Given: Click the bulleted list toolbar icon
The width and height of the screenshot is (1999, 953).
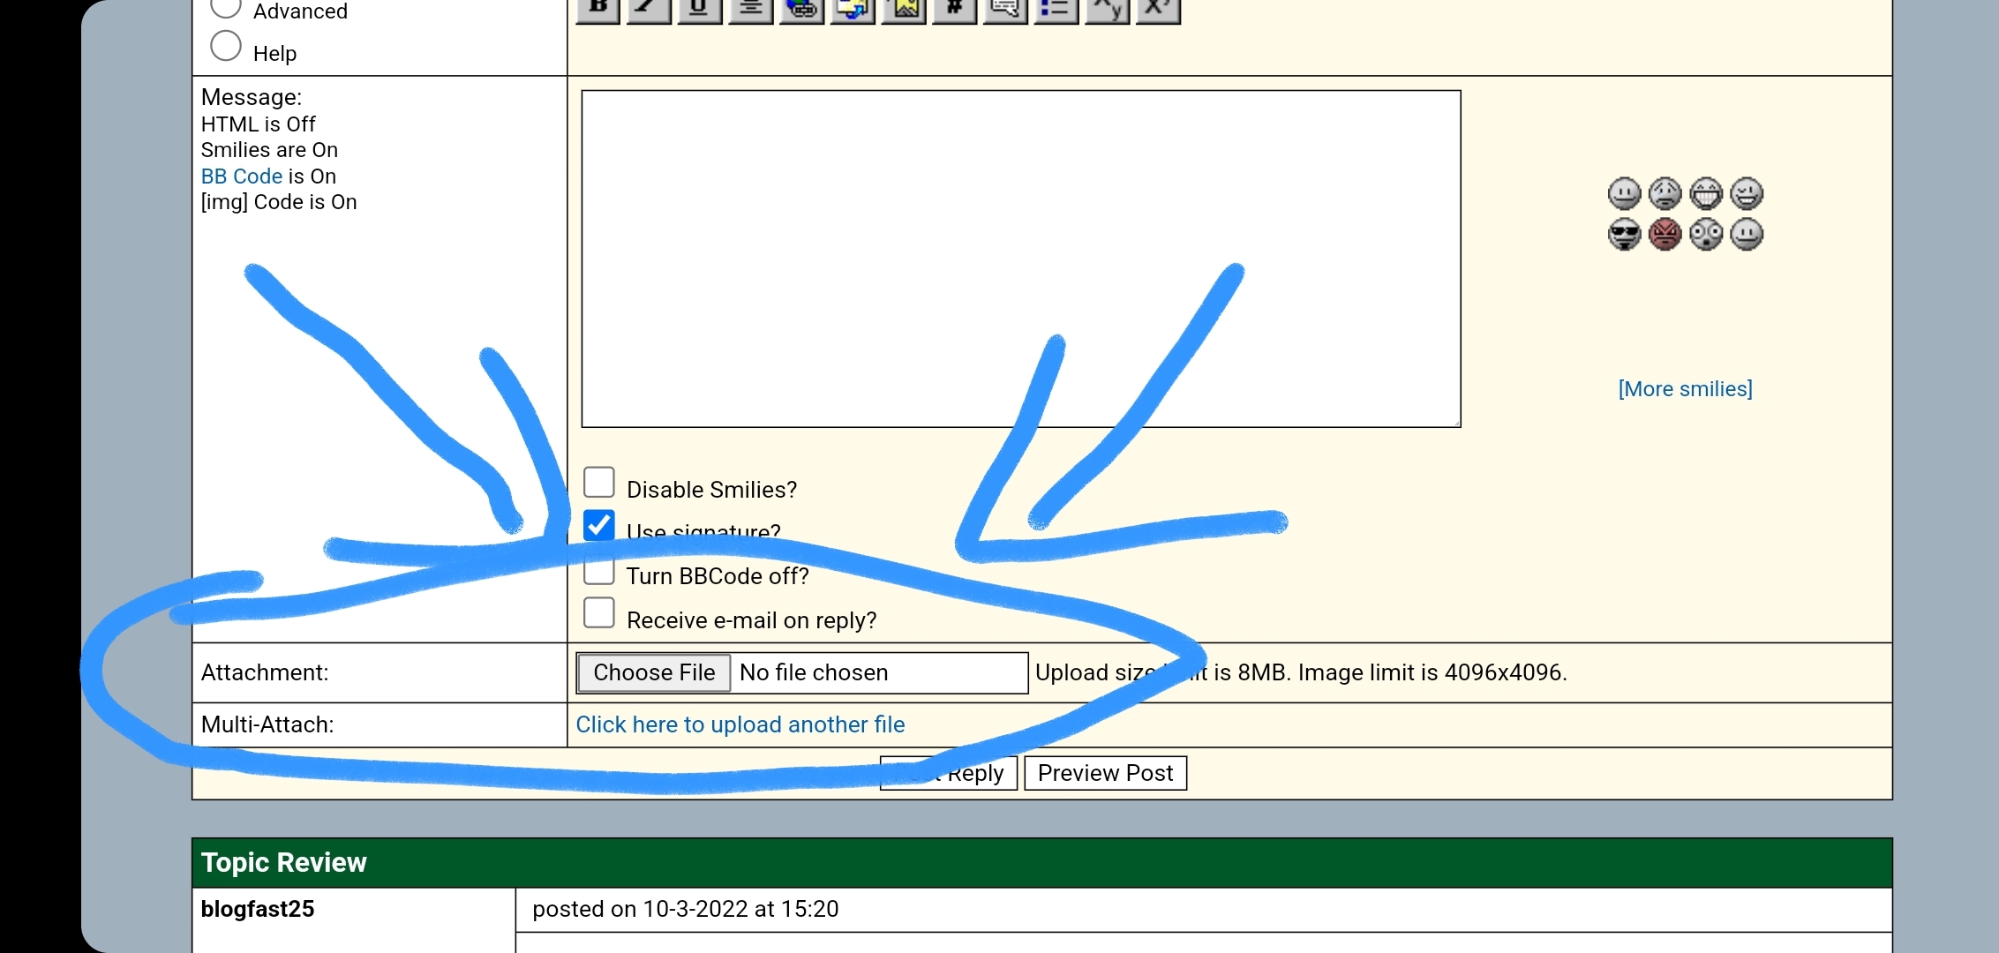Looking at the screenshot, I should point(1056,9).
